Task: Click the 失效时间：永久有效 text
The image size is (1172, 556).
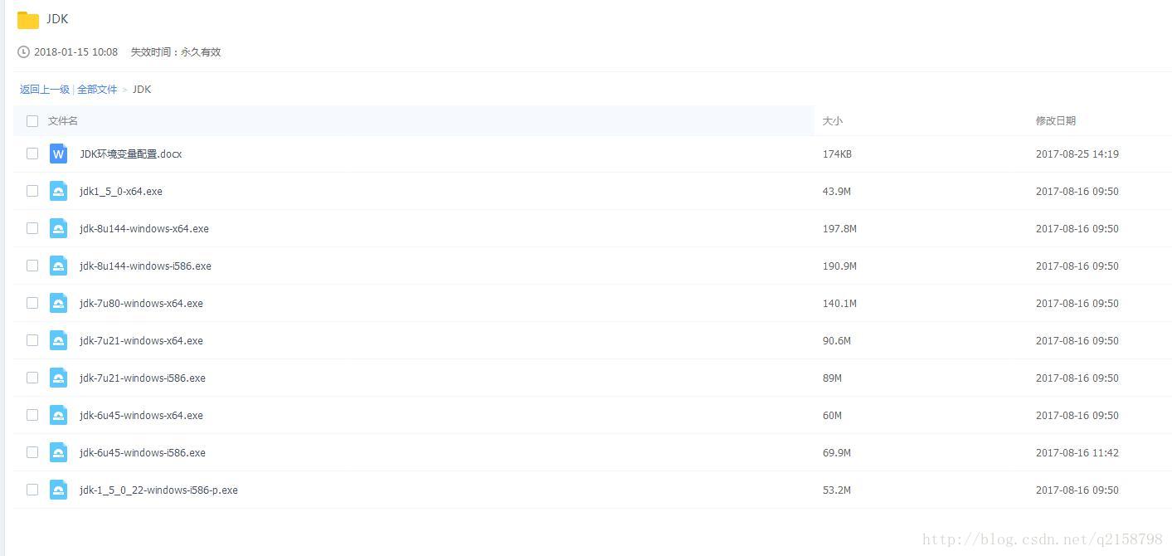Action: click(x=176, y=52)
